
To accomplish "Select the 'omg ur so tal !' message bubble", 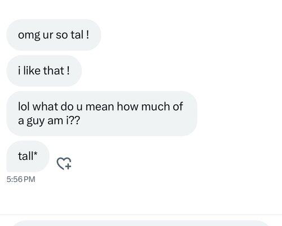I will [54, 35].
